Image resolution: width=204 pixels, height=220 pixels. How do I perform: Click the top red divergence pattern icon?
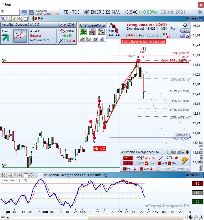click(x=128, y=158)
